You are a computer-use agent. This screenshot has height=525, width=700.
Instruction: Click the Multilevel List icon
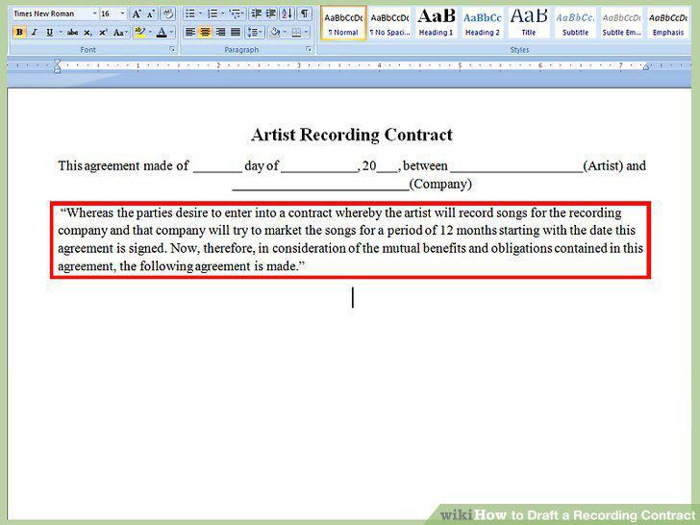[235, 13]
